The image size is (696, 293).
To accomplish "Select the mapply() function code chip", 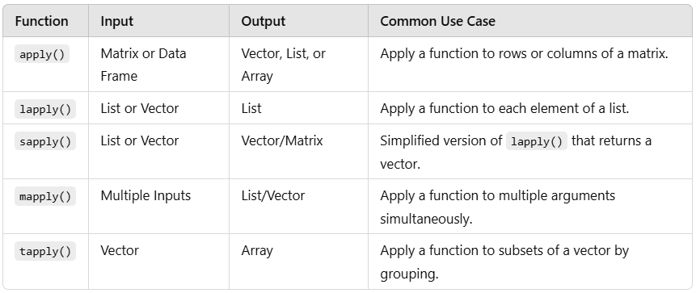I will click(45, 196).
